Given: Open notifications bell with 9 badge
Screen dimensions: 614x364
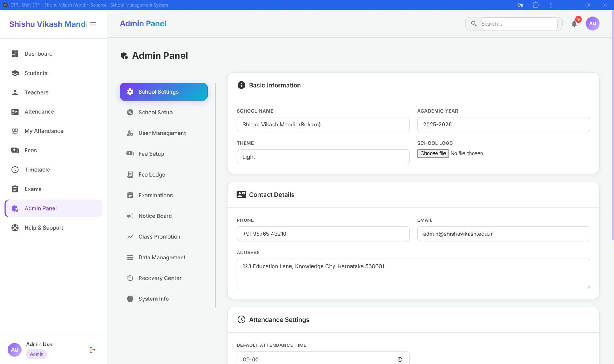Looking at the screenshot, I should pos(575,23).
